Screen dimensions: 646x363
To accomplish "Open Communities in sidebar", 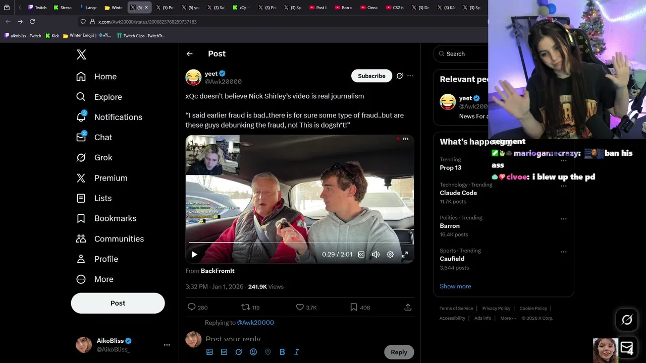I will 110,238.
